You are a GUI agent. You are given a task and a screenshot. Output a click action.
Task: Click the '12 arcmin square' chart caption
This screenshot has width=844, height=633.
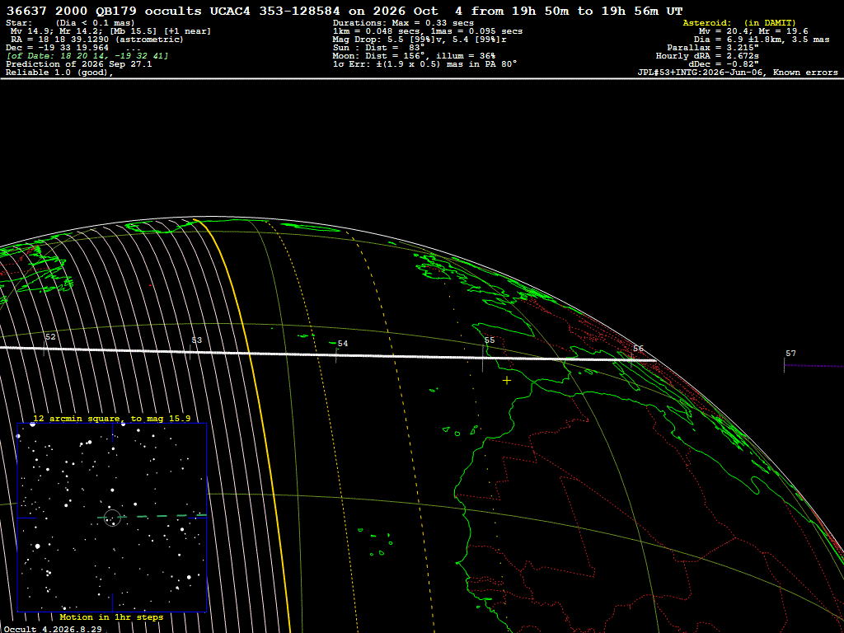point(111,418)
